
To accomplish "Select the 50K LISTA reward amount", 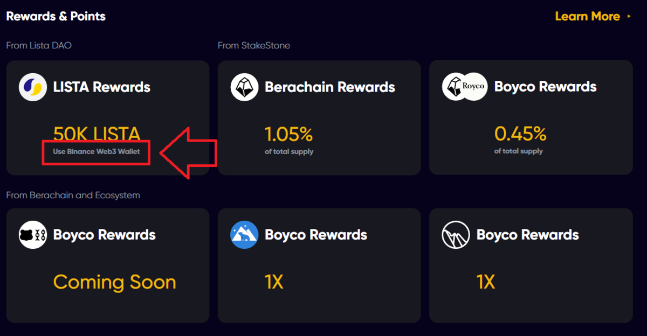I will [x=97, y=134].
